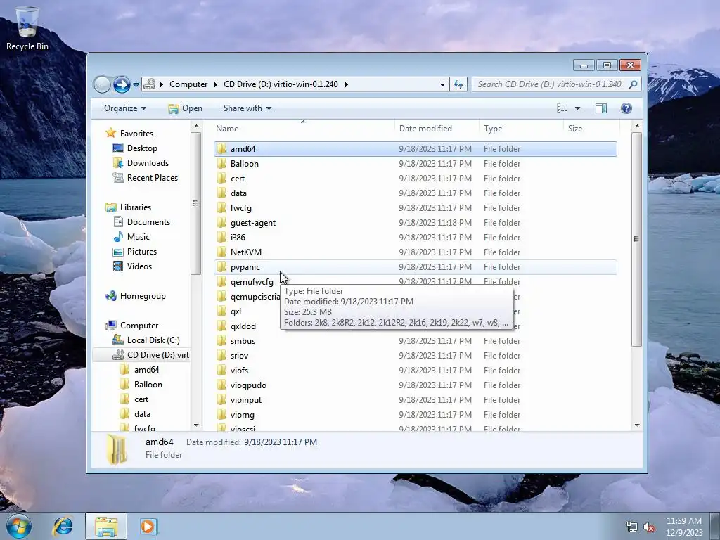Click the Refresh button beside the address bar

458,84
